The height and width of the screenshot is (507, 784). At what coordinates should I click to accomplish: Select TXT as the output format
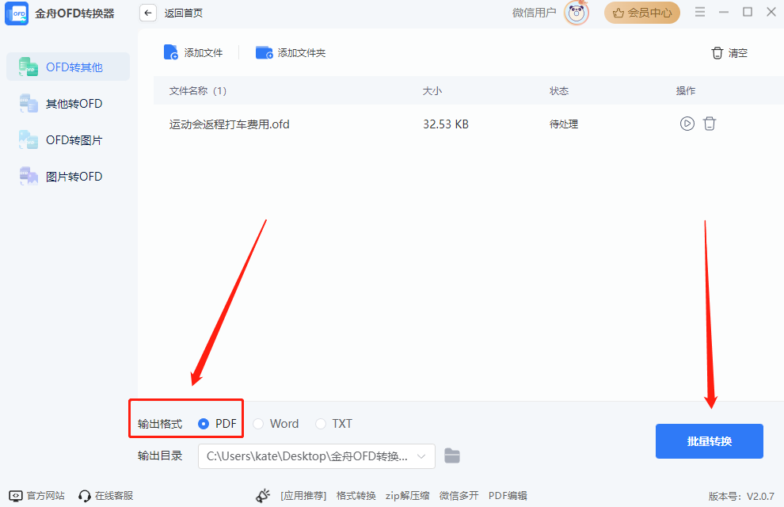[321, 424]
